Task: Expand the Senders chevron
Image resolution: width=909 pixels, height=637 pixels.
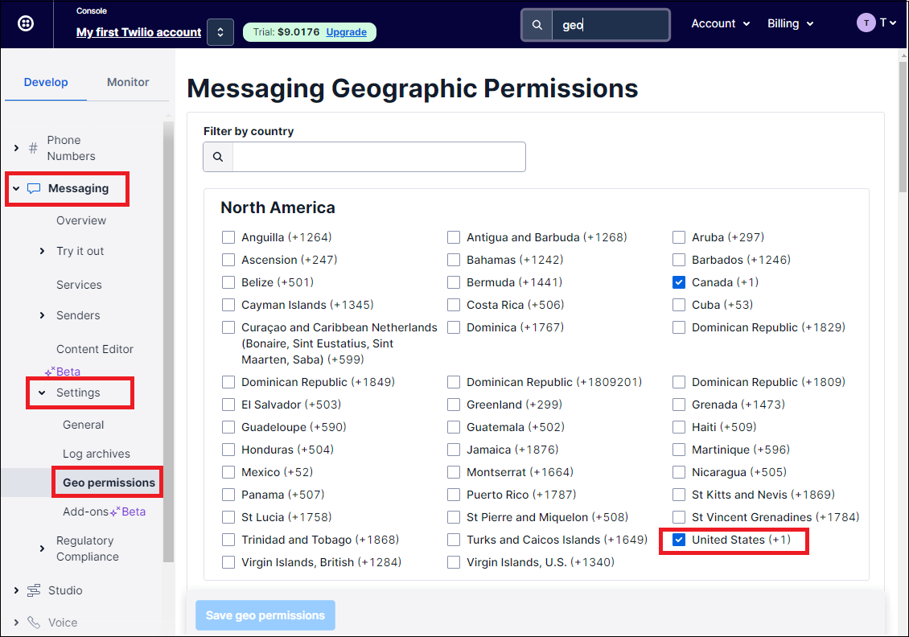Action: 42,315
